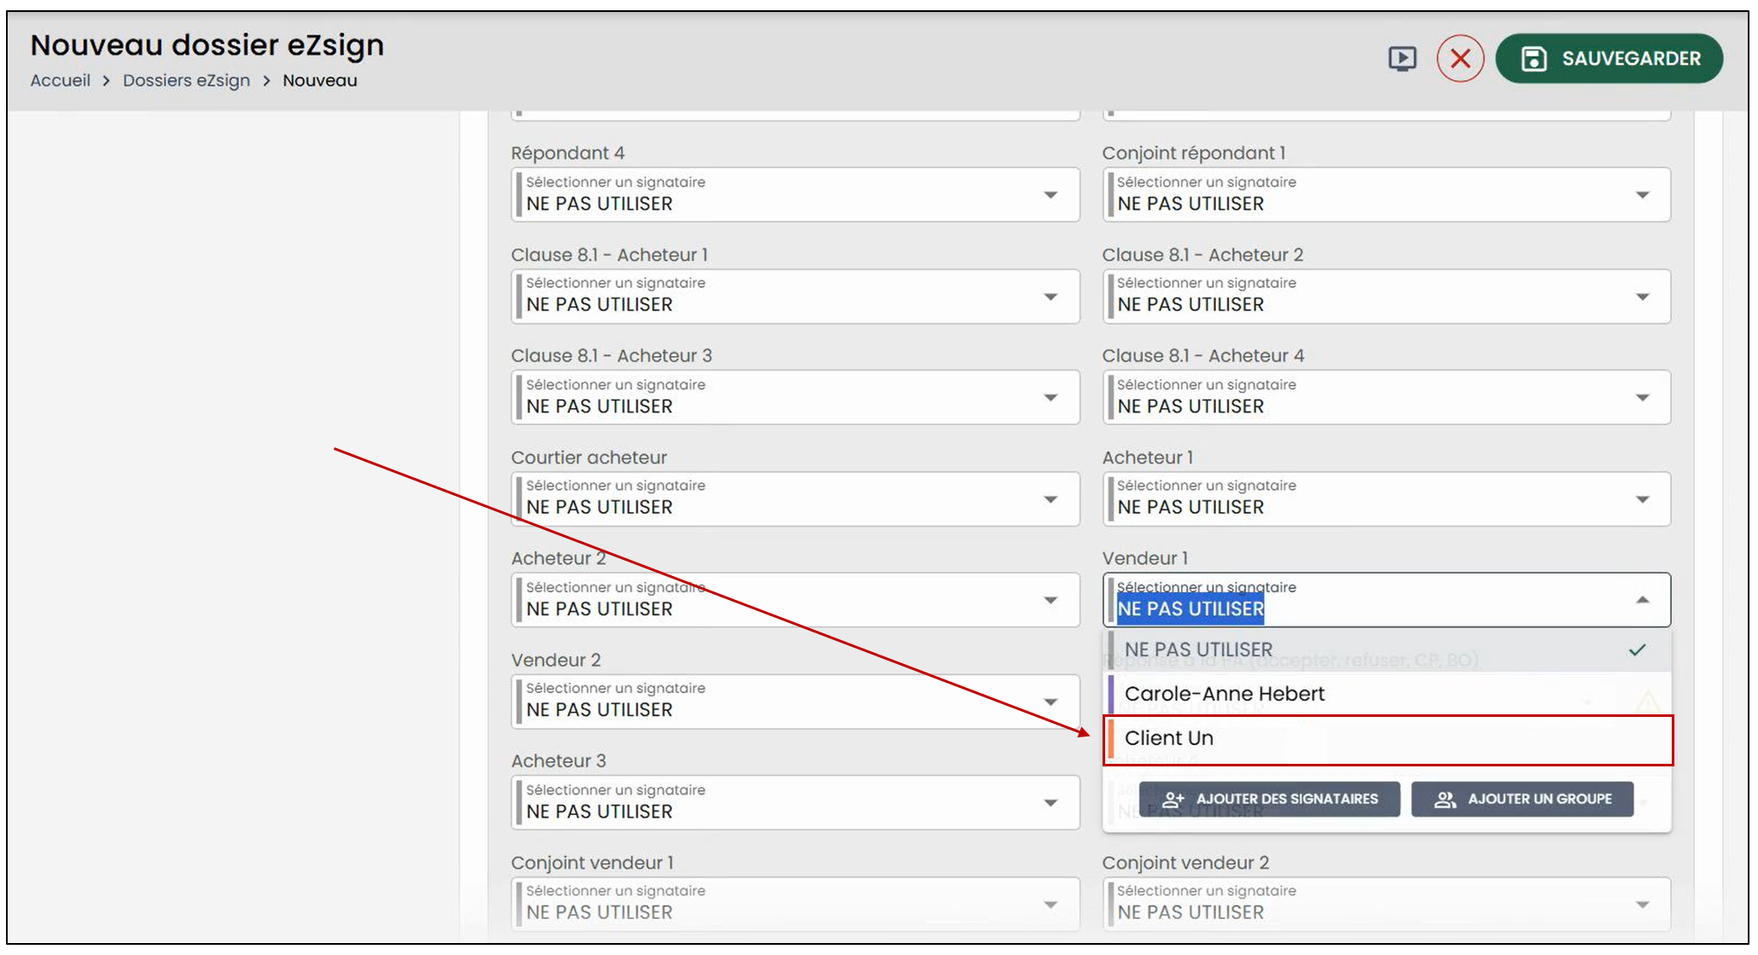Collapse the Vendeur 1 dropdown arrow
The width and height of the screenshot is (1758, 955).
click(1643, 600)
